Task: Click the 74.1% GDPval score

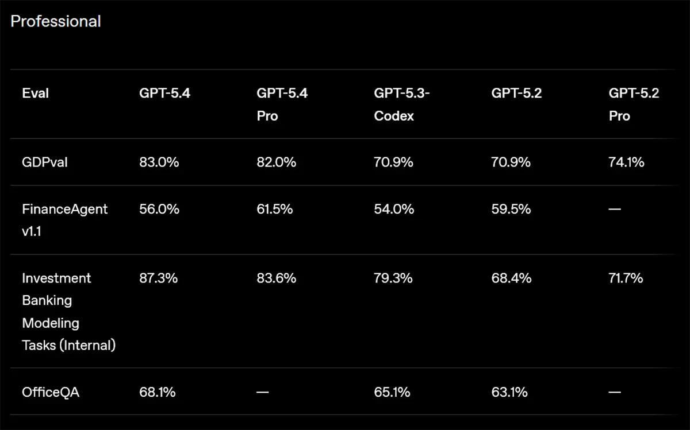Action: point(626,162)
